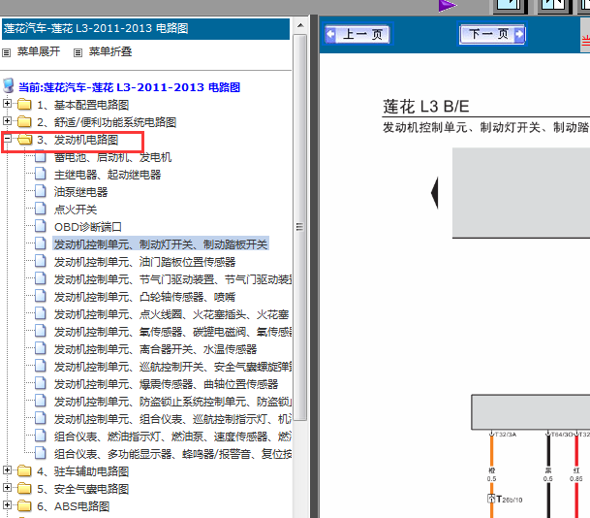590x518 pixels.
Task: Click document icon beside 主继电器、起动继电器
Action: click(41, 174)
